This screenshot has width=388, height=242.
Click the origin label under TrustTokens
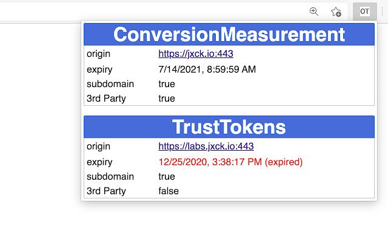(x=98, y=146)
